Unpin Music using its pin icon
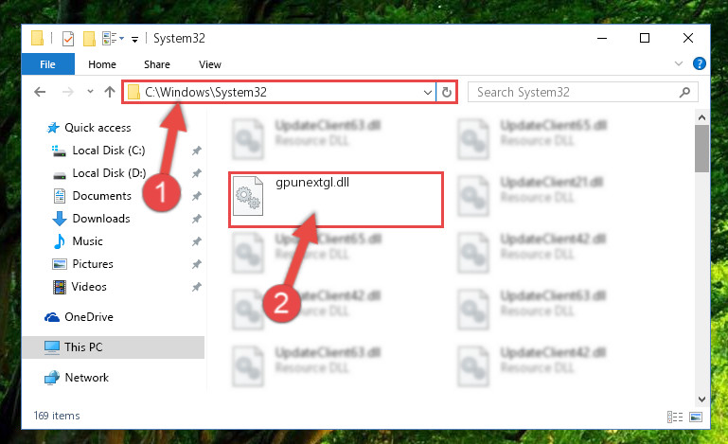The image size is (728, 444). point(197,241)
